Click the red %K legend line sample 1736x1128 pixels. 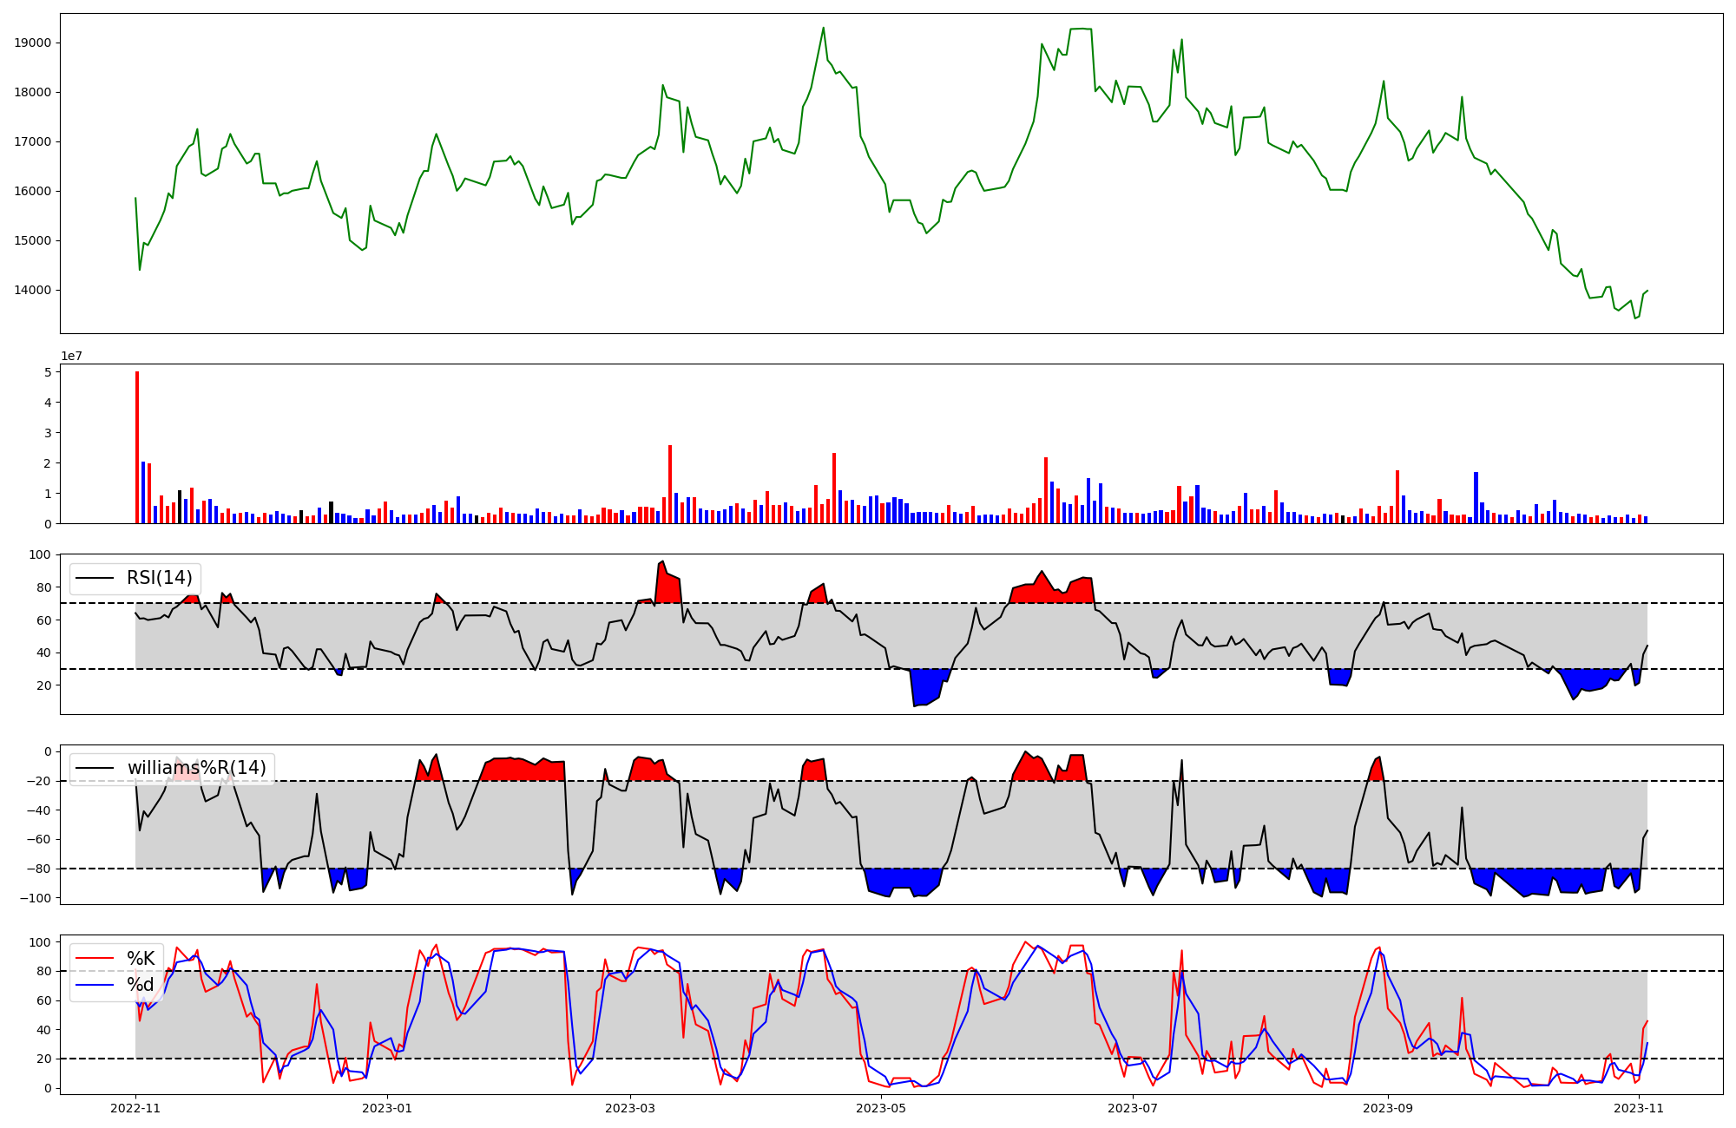coord(95,958)
